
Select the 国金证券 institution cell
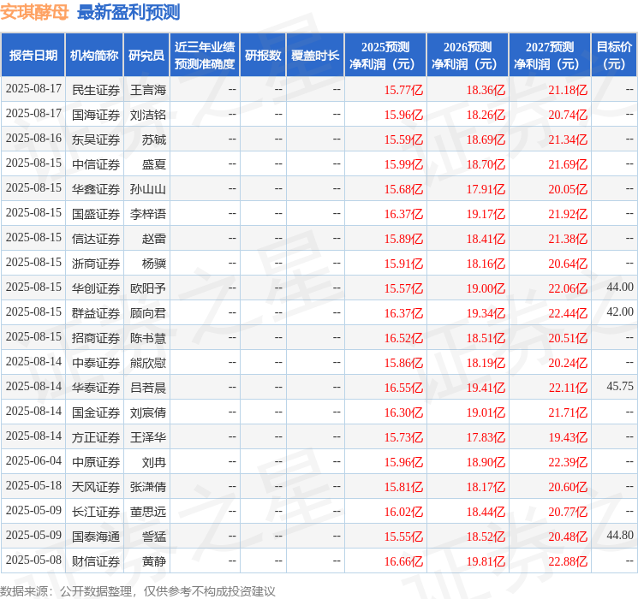pyautogui.click(x=96, y=412)
